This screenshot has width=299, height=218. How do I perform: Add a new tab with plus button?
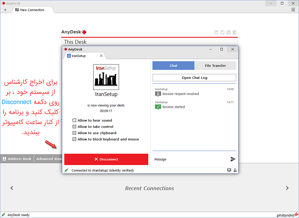click(5, 10)
